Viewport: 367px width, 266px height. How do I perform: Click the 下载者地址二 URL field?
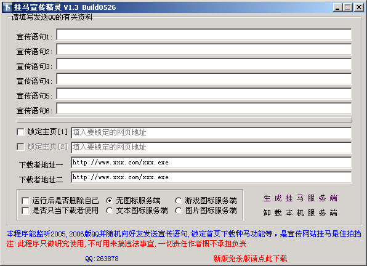pos(211,177)
